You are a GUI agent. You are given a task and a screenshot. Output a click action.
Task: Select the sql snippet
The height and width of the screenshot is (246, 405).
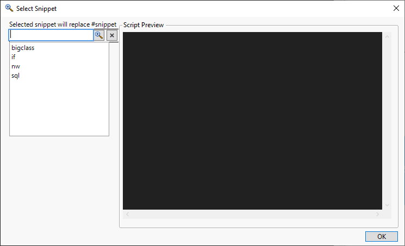click(15, 75)
